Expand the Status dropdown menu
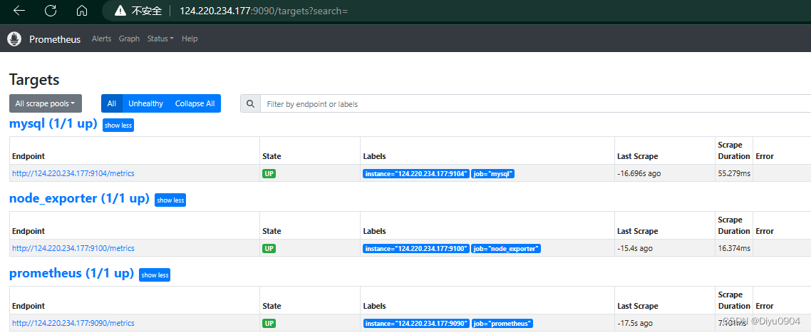The height and width of the screenshot is (333, 811). [160, 39]
